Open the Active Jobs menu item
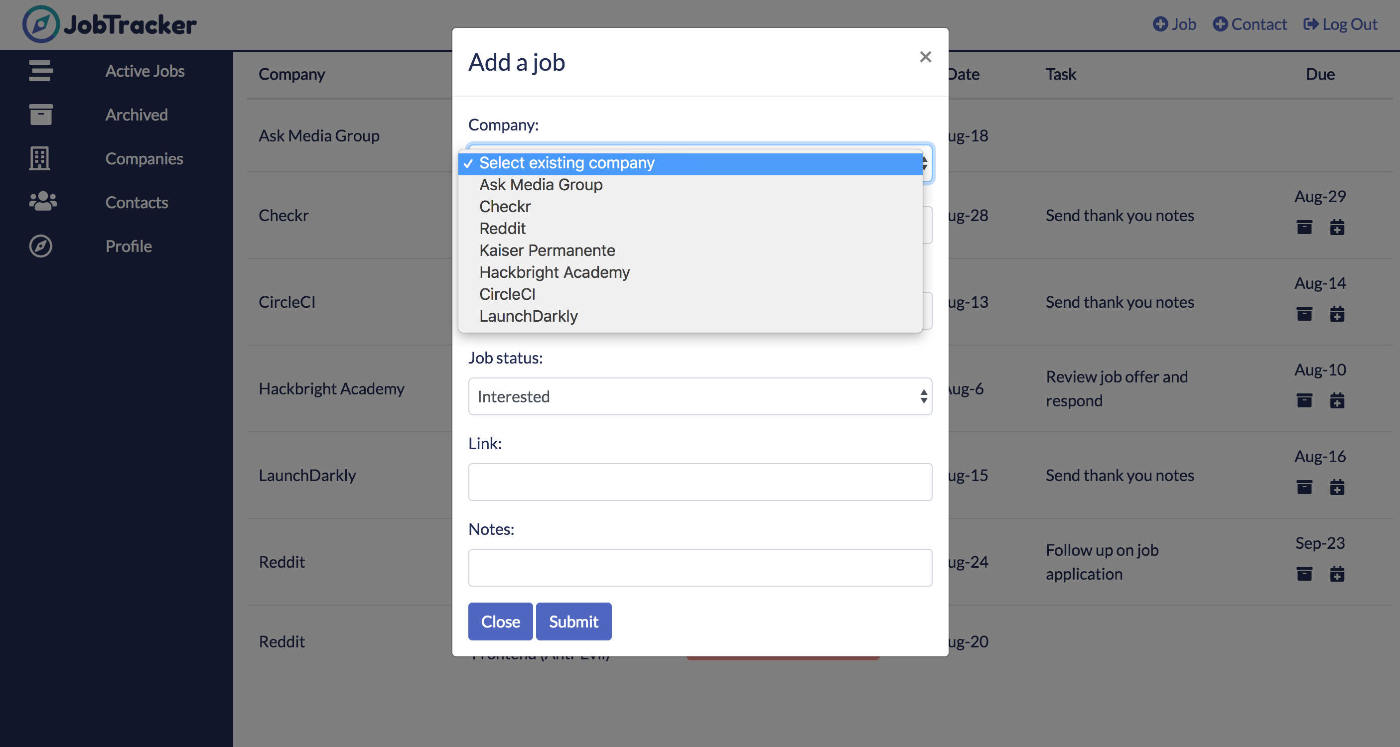Viewport: 1400px width, 747px height. click(x=145, y=71)
